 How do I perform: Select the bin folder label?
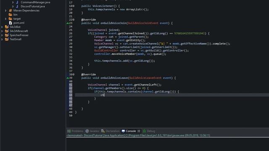click(15, 15)
